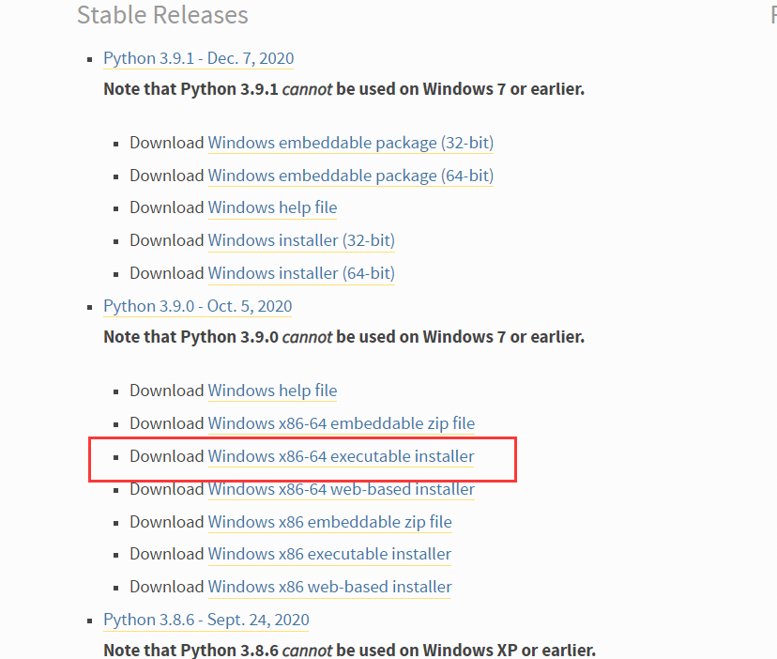Download Windows x86 web-based installer
This screenshot has width=777, height=659.
click(330, 587)
